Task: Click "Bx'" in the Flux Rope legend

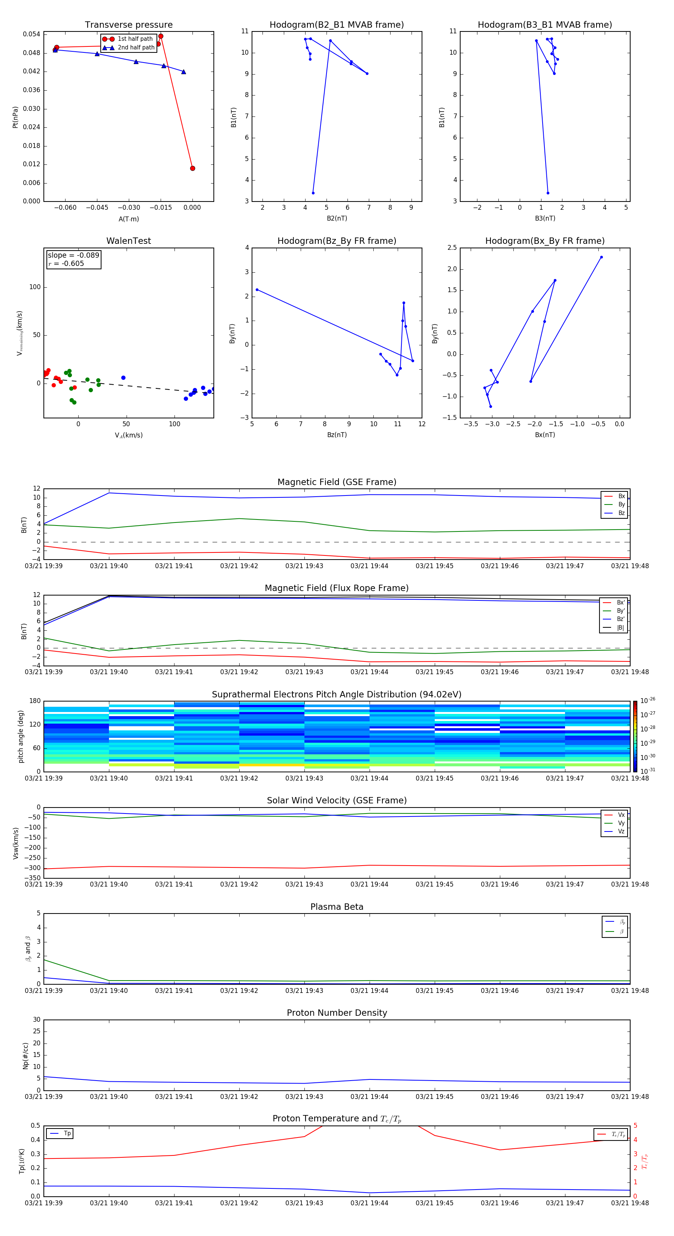Action: 620,603
